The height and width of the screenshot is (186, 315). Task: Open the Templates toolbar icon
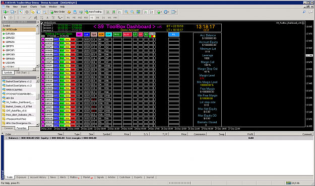click(x=173, y=12)
